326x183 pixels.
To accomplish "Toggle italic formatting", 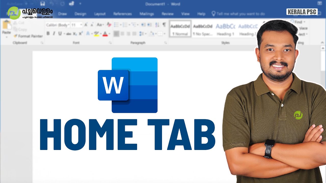I will [x=54, y=34].
